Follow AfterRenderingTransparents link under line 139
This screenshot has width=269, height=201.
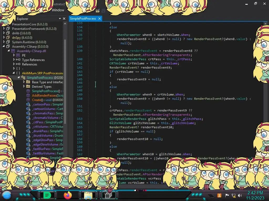(x=166, y=55)
